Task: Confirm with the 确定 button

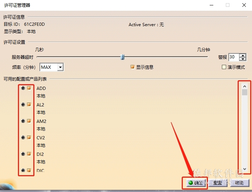Action: tap(196, 183)
